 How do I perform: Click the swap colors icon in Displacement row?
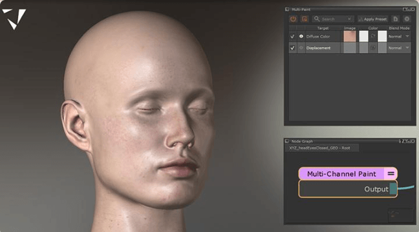coord(373,48)
